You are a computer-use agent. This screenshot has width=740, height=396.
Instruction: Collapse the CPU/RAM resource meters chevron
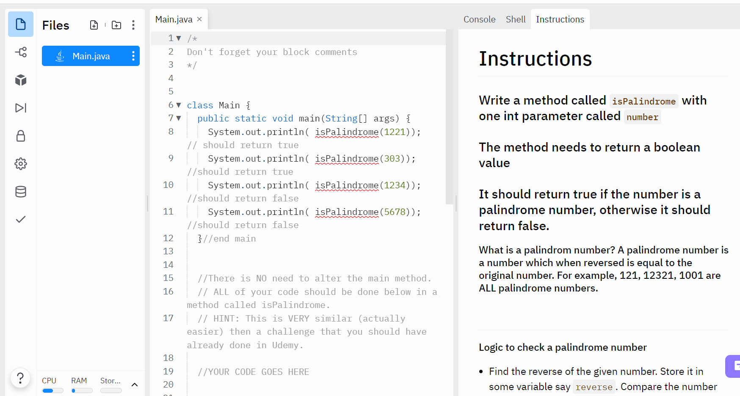135,385
